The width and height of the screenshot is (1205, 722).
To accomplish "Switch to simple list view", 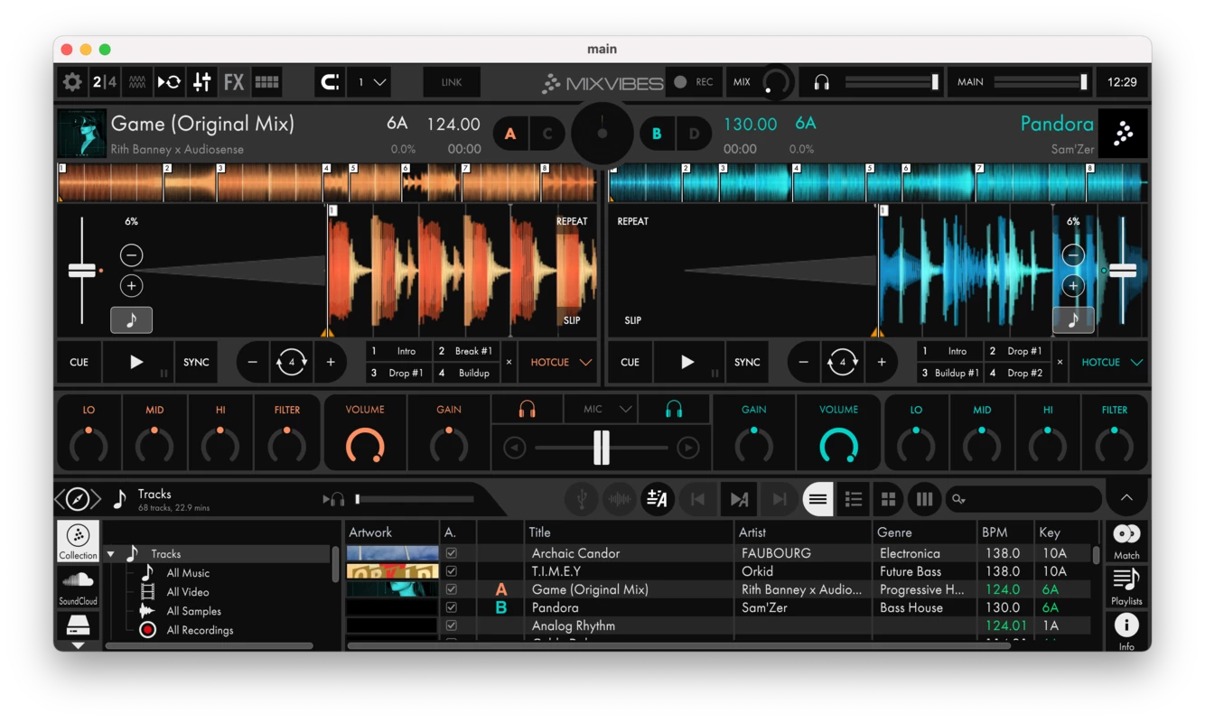I will pyautogui.click(x=817, y=499).
